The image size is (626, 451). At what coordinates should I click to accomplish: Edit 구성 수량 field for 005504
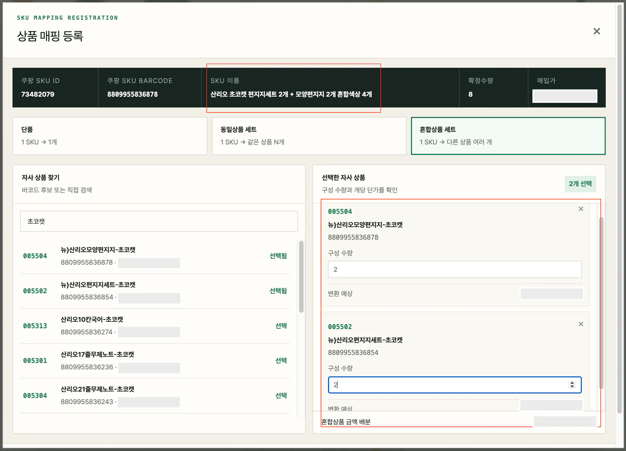(x=455, y=269)
